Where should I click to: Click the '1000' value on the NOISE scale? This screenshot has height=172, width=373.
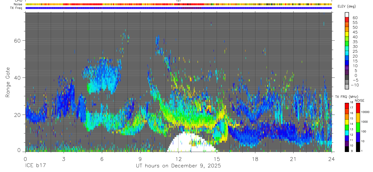point(365,122)
